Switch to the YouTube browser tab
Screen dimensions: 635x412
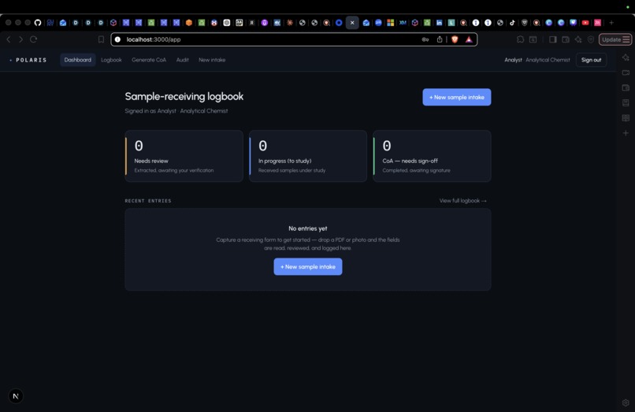[585, 23]
